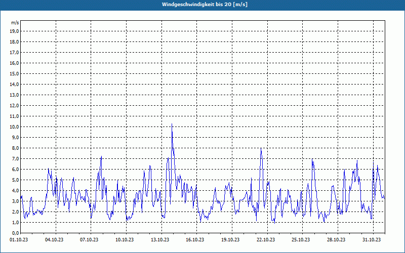
Task: Select the 6,0 y-axis label
Action: pyautogui.click(x=15, y=169)
